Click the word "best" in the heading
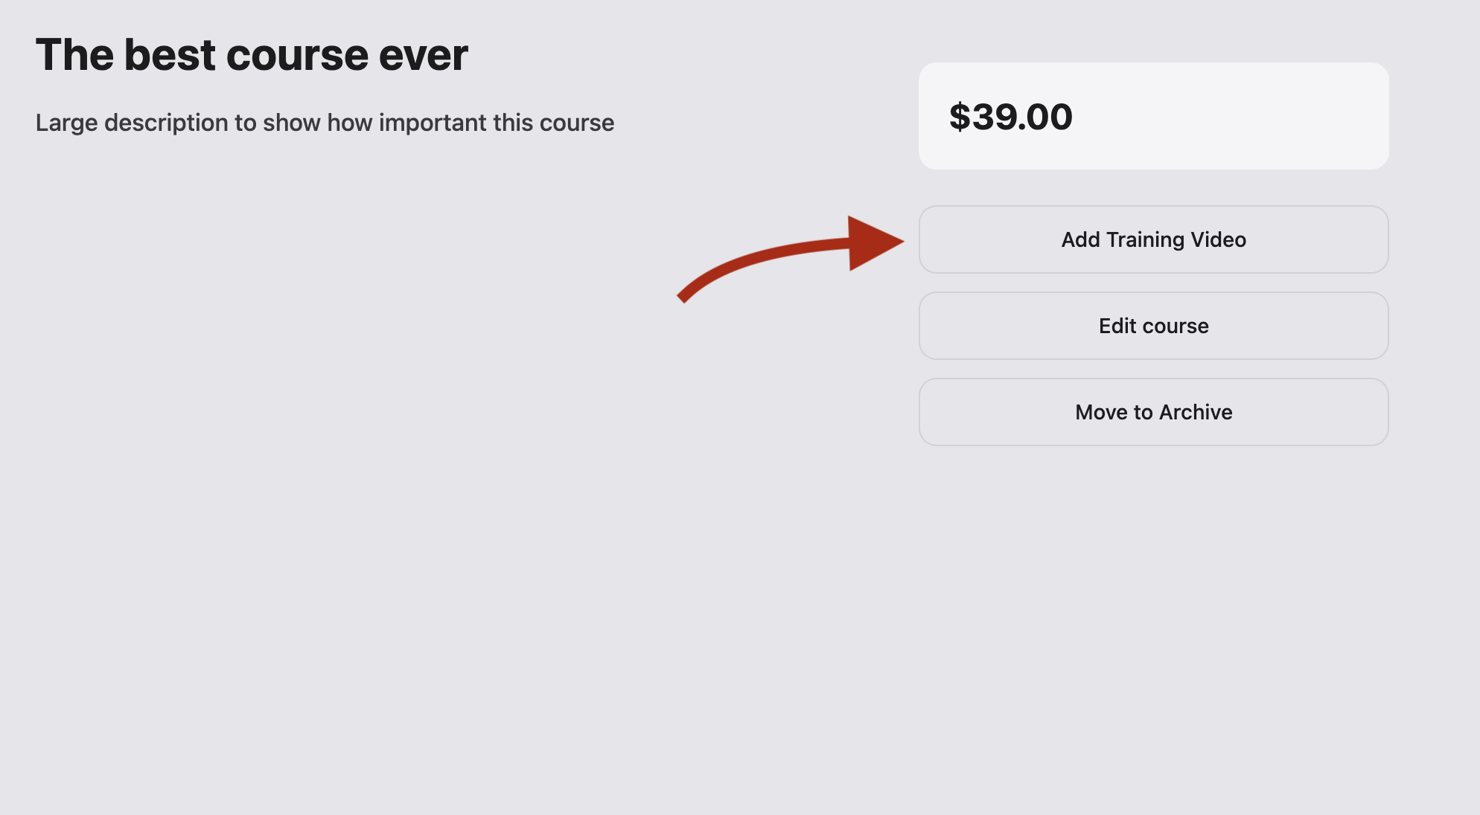The image size is (1480, 815). click(x=170, y=55)
